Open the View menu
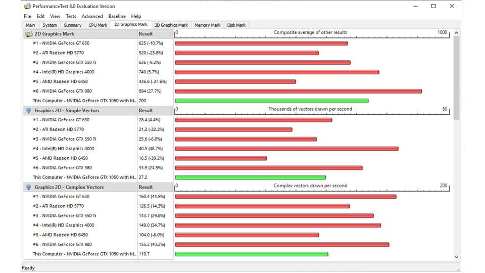 (x=55, y=16)
